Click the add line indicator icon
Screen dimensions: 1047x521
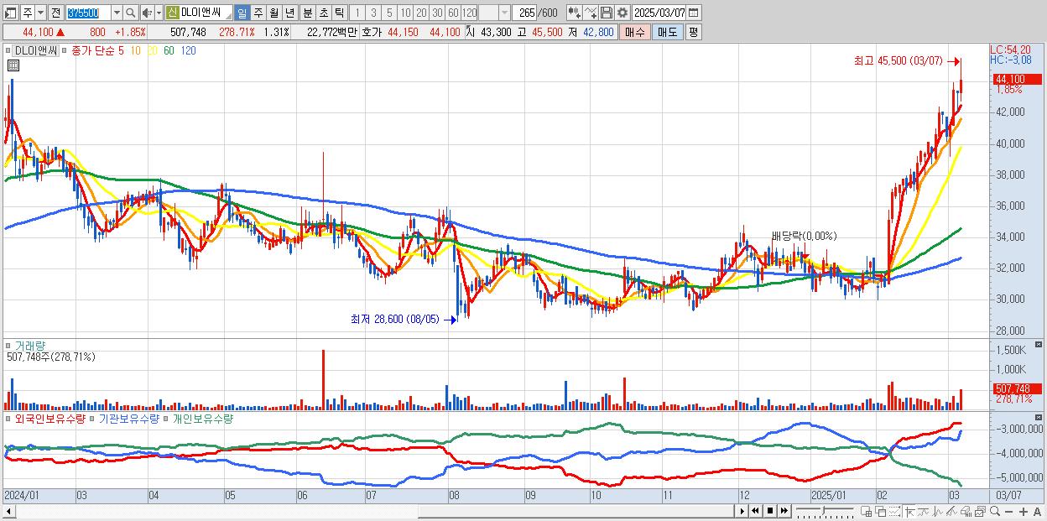(x=590, y=13)
